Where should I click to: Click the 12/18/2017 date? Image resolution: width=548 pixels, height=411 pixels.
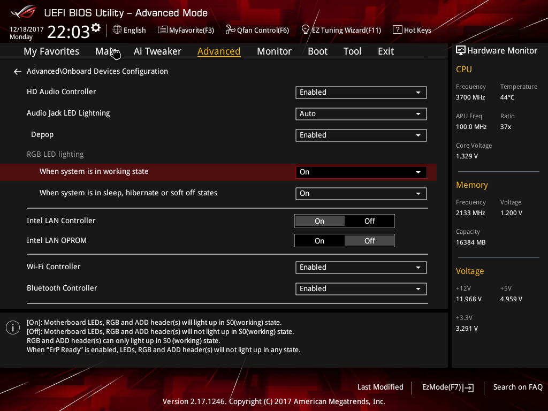click(27, 29)
